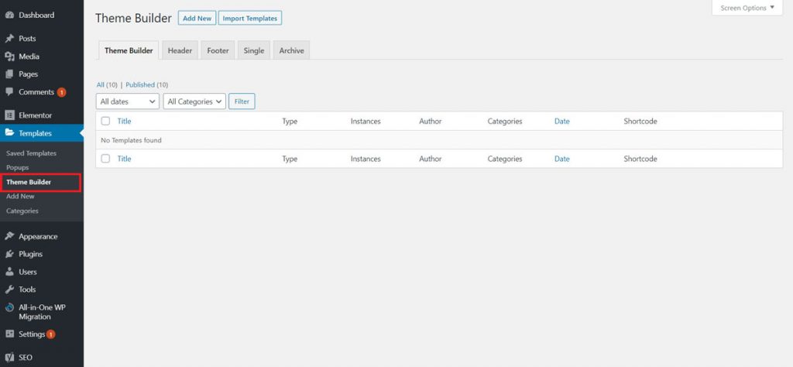The width and height of the screenshot is (793, 367).
Task: Open the Dashboard menu label
Action: click(36, 15)
